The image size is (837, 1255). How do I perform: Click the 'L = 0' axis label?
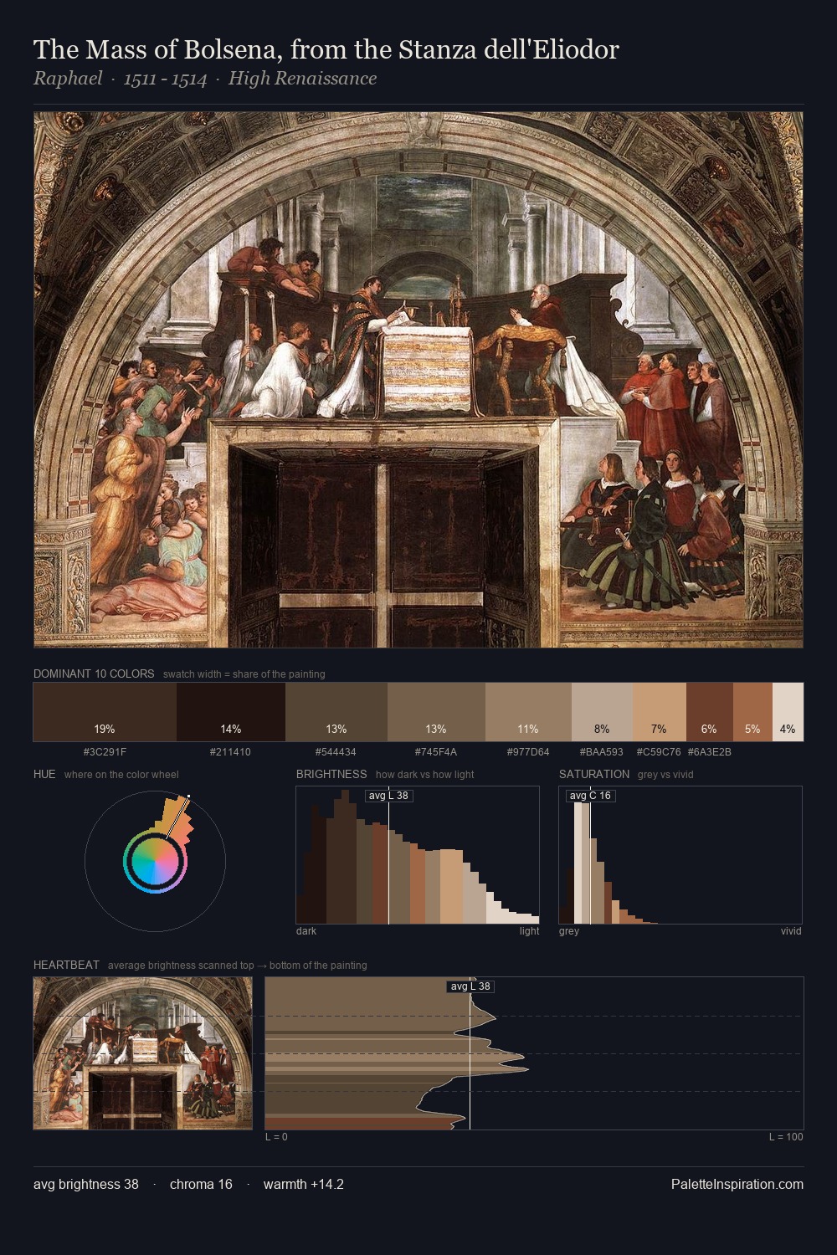[x=276, y=1137]
